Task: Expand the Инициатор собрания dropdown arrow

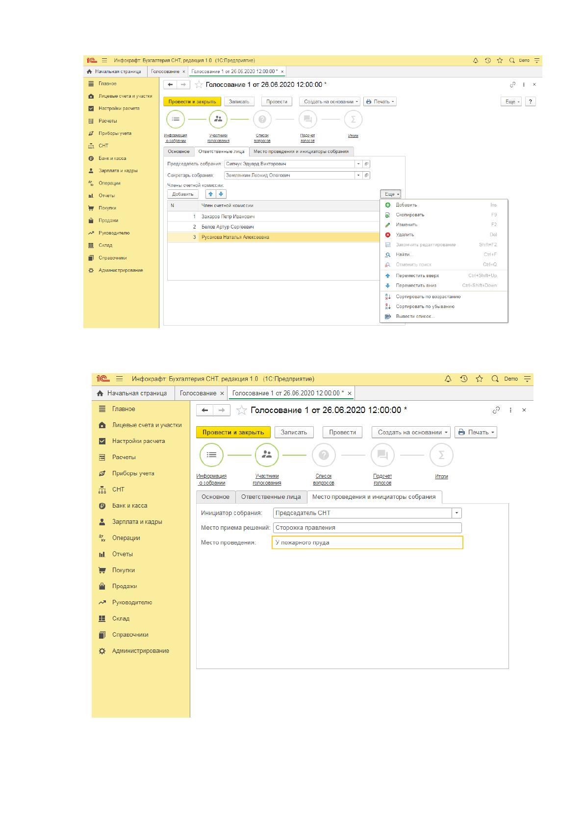Action: coord(457,513)
